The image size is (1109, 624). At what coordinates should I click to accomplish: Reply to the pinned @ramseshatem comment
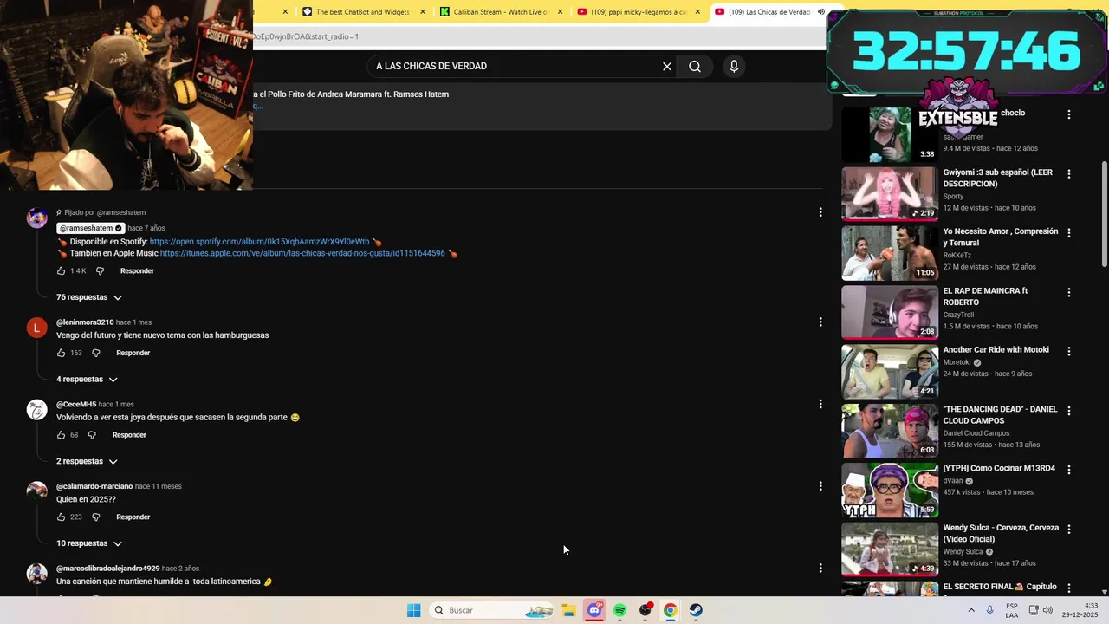click(x=137, y=271)
